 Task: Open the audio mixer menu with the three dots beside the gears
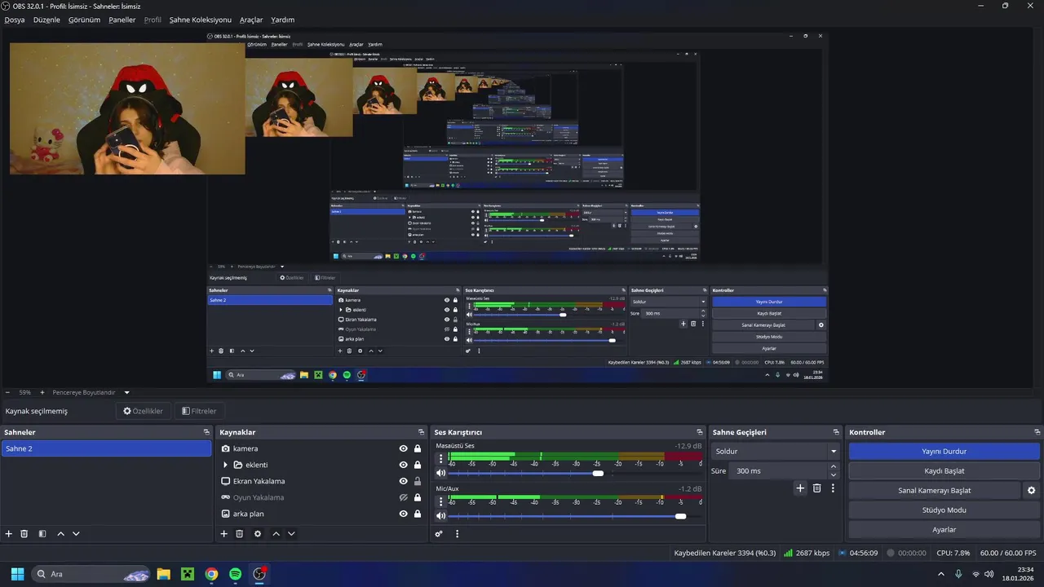tap(457, 534)
